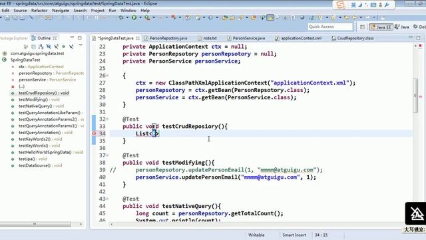The width and height of the screenshot is (426, 240).
Task: Open Back history dropdown arrow
Action: coord(361,18)
